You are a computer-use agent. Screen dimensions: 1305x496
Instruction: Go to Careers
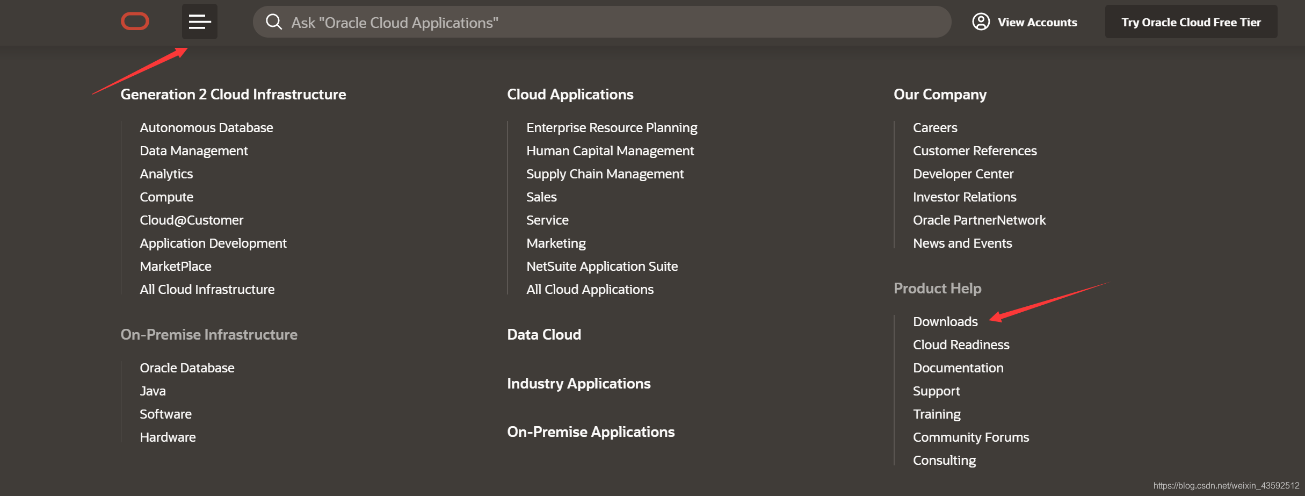(x=935, y=127)
